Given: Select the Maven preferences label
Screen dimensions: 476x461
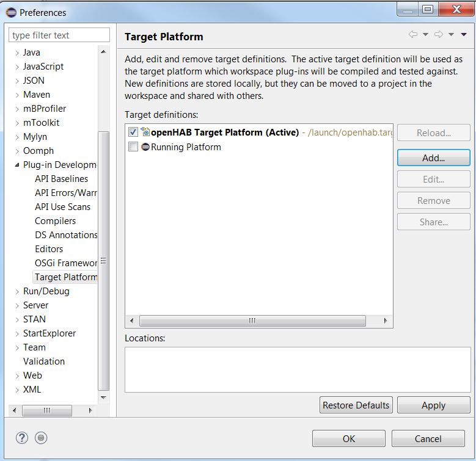Looking at the screenshot, I should tap(37, 95).
